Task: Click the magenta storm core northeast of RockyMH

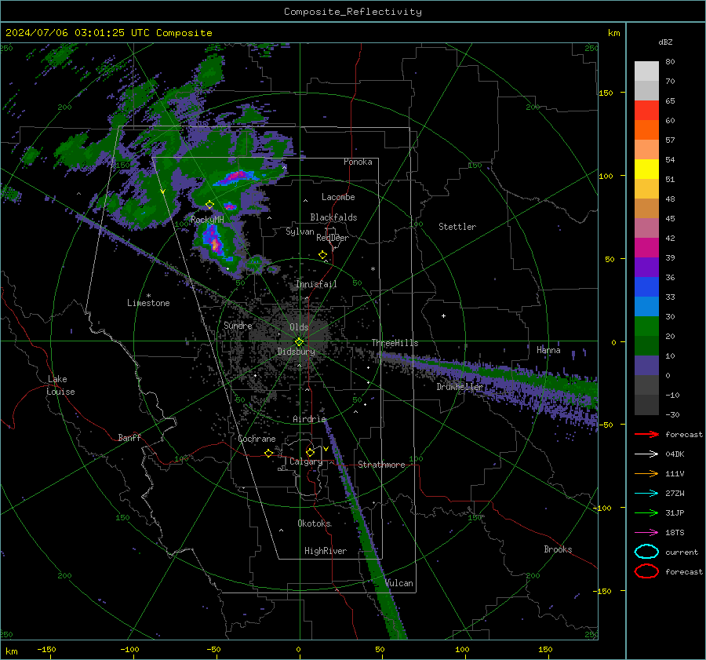Action: click(x=236, y=177)
